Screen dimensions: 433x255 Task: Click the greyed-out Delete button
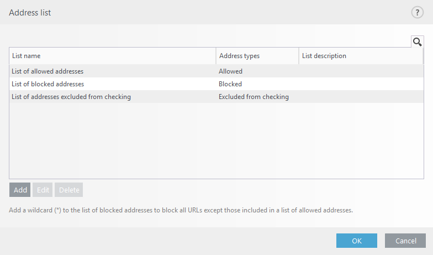(x=69, y=190)
